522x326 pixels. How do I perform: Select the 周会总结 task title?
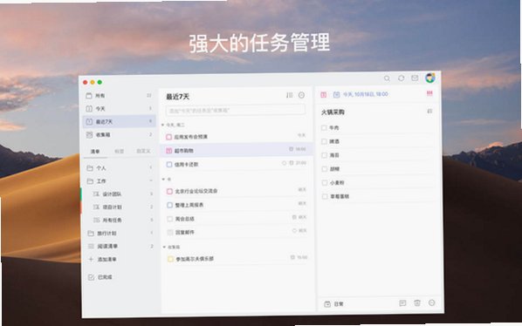point(185,219)
